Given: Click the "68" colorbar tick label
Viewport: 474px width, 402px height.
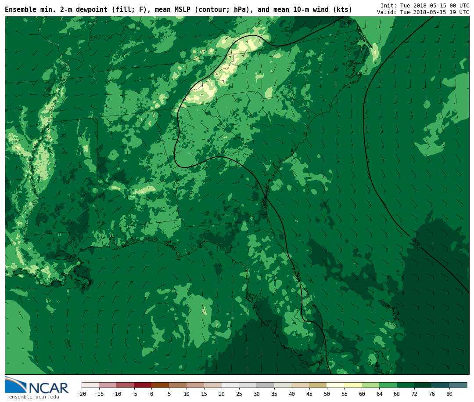Looking at the screenshot, I should pos(397,394).
